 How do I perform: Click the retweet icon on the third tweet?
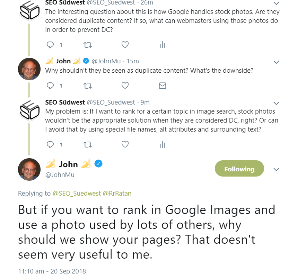point(87,144)
